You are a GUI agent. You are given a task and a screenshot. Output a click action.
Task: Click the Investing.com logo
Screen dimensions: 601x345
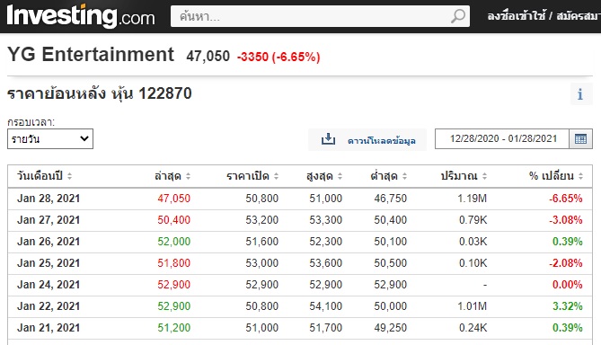(81, 16)
